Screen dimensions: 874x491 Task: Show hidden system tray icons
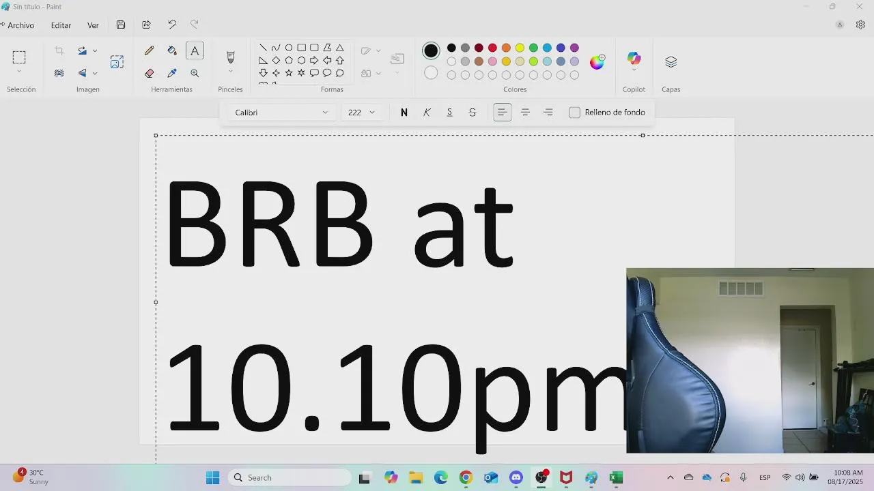[x=670, y=477]
